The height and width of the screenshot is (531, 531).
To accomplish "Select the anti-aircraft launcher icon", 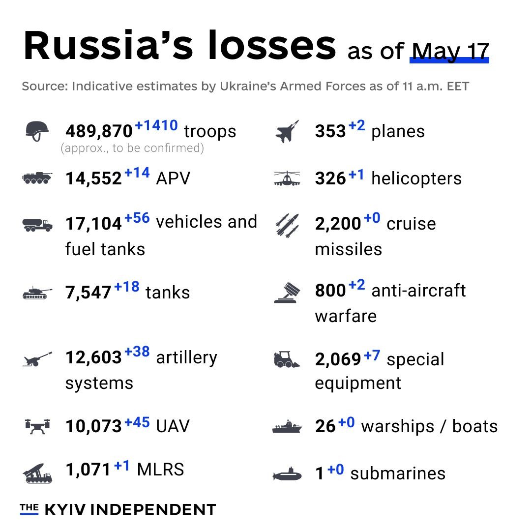I will (x=287, y=293).
